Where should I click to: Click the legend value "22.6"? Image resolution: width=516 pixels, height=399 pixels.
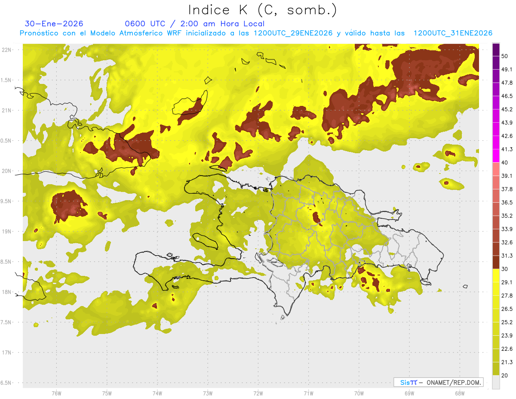pos(507,349)
